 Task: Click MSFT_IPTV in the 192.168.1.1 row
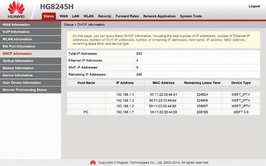pyautogui.click(x=241, y=95)
